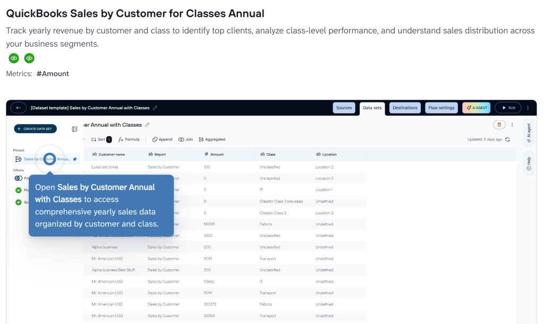Refresh data with the update icon
This screenshot has height=324, width=544.
[507, 139]
